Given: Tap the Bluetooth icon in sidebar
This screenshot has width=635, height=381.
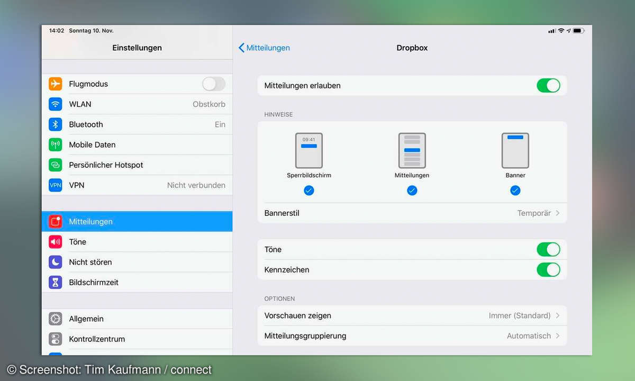Looking at the screenshot, I should tap(56, 124).
